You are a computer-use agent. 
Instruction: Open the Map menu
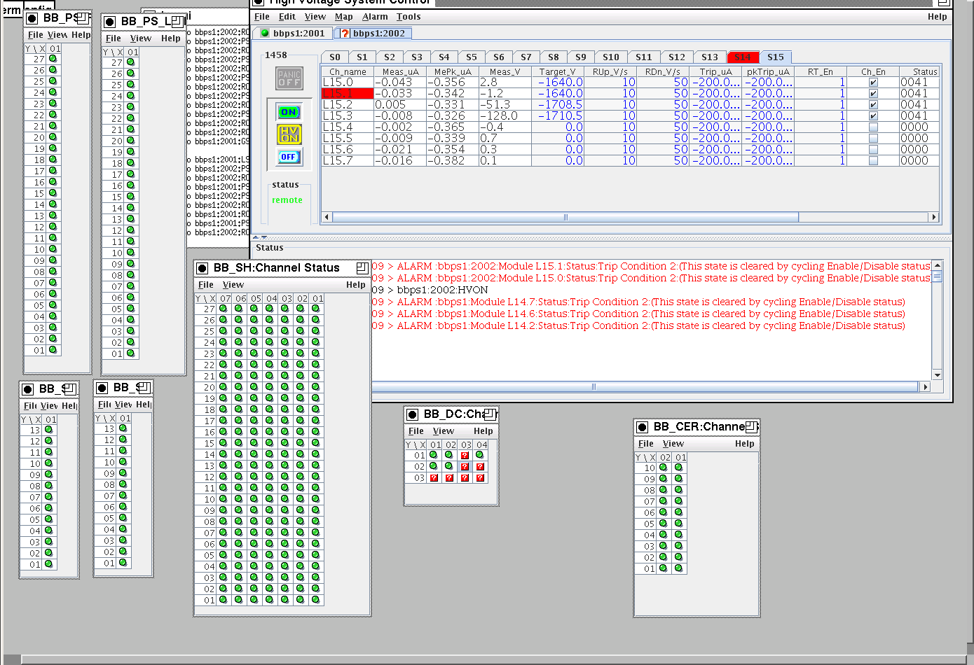(x=344, y=17)
